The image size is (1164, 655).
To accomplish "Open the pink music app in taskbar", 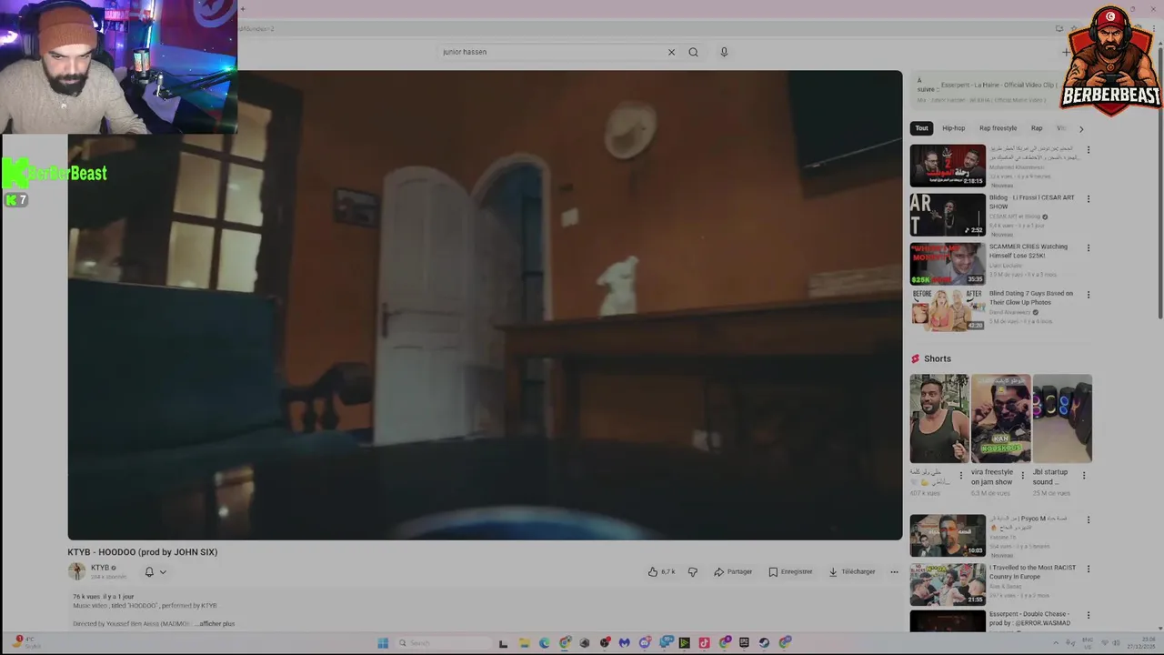I will click(x=704, y=643).
